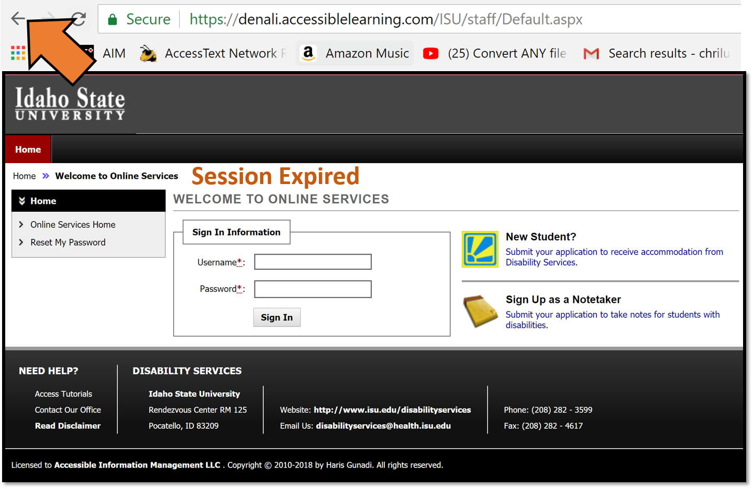Open the Google apps grid
The height and width of the screenshot is (489, 753).
tap(17, 53)
